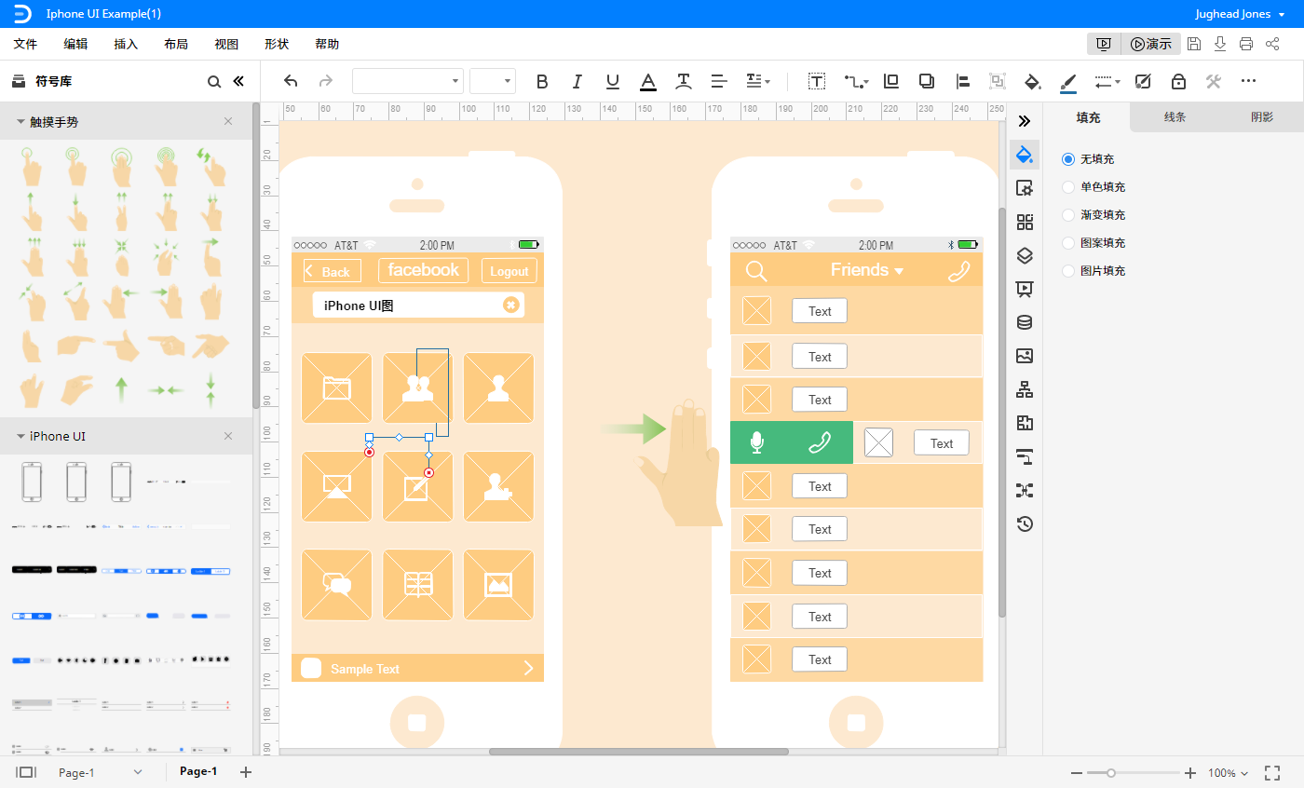Open the image side panel icon
Image resolution: width=1304 pixels, height=788 pixels.
point(1025,356)
